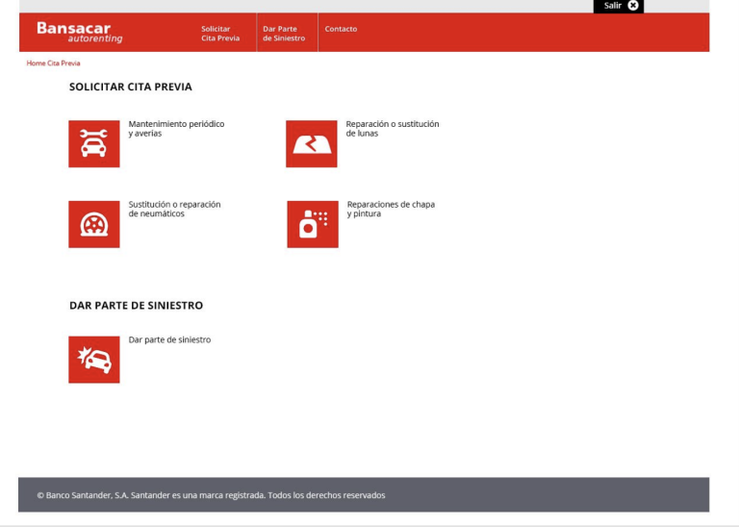Open the car-and-wrench maintenance icon
Viewport: 739px width, 527px height.
point(93,143)
